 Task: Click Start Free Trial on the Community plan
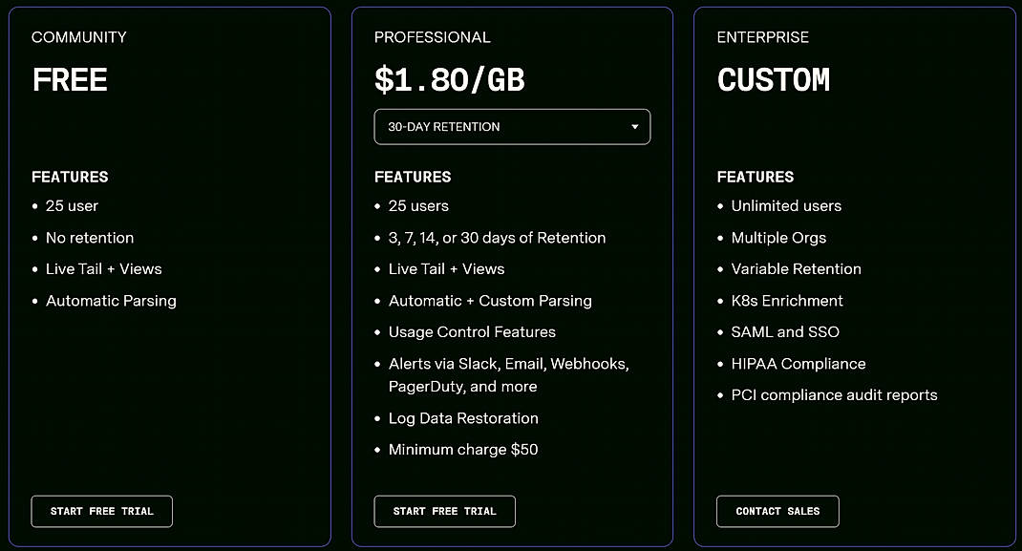coord(101,511)
